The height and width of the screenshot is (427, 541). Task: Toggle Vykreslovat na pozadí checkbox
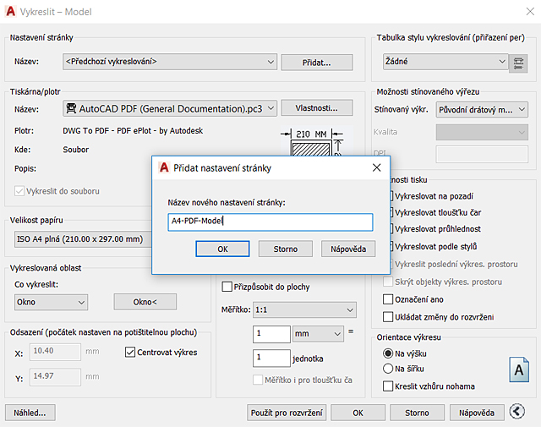(391, 196)
